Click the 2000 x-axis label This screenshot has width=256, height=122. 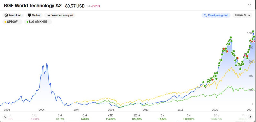[42, 110]
